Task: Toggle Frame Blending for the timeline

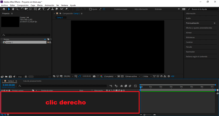Action: [x=126, y=86]
